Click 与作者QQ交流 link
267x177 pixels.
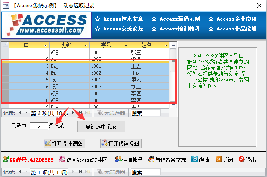point(167,159)
